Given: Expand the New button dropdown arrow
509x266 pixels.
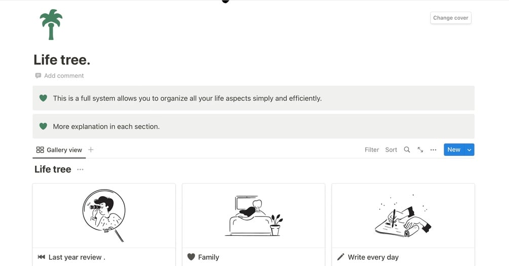Looking at the screenshot, I should tap(469, 150).
